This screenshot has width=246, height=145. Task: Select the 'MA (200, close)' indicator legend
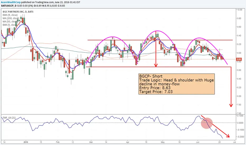(11, 18)
